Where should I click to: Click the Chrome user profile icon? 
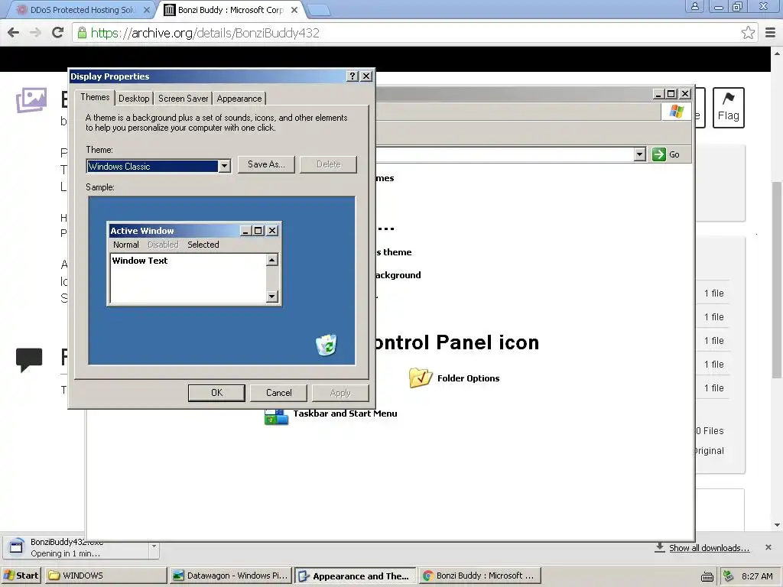[694, 6]
